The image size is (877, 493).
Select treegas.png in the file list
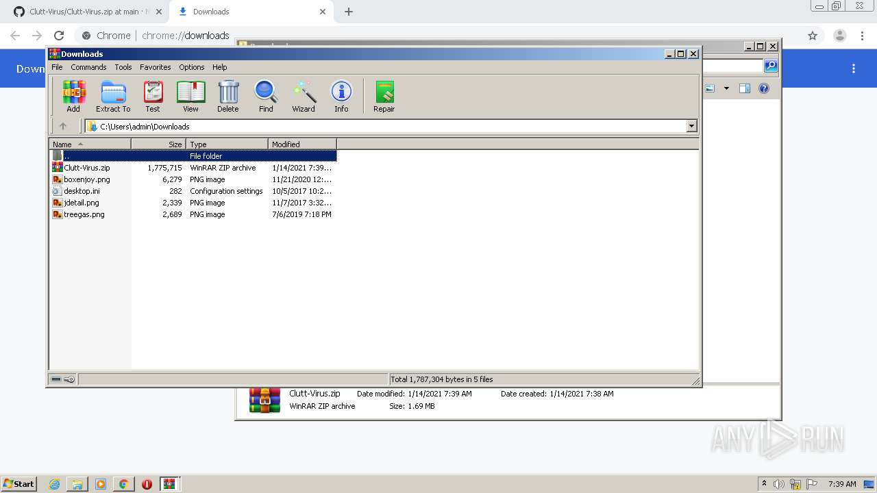coord(193,214)
